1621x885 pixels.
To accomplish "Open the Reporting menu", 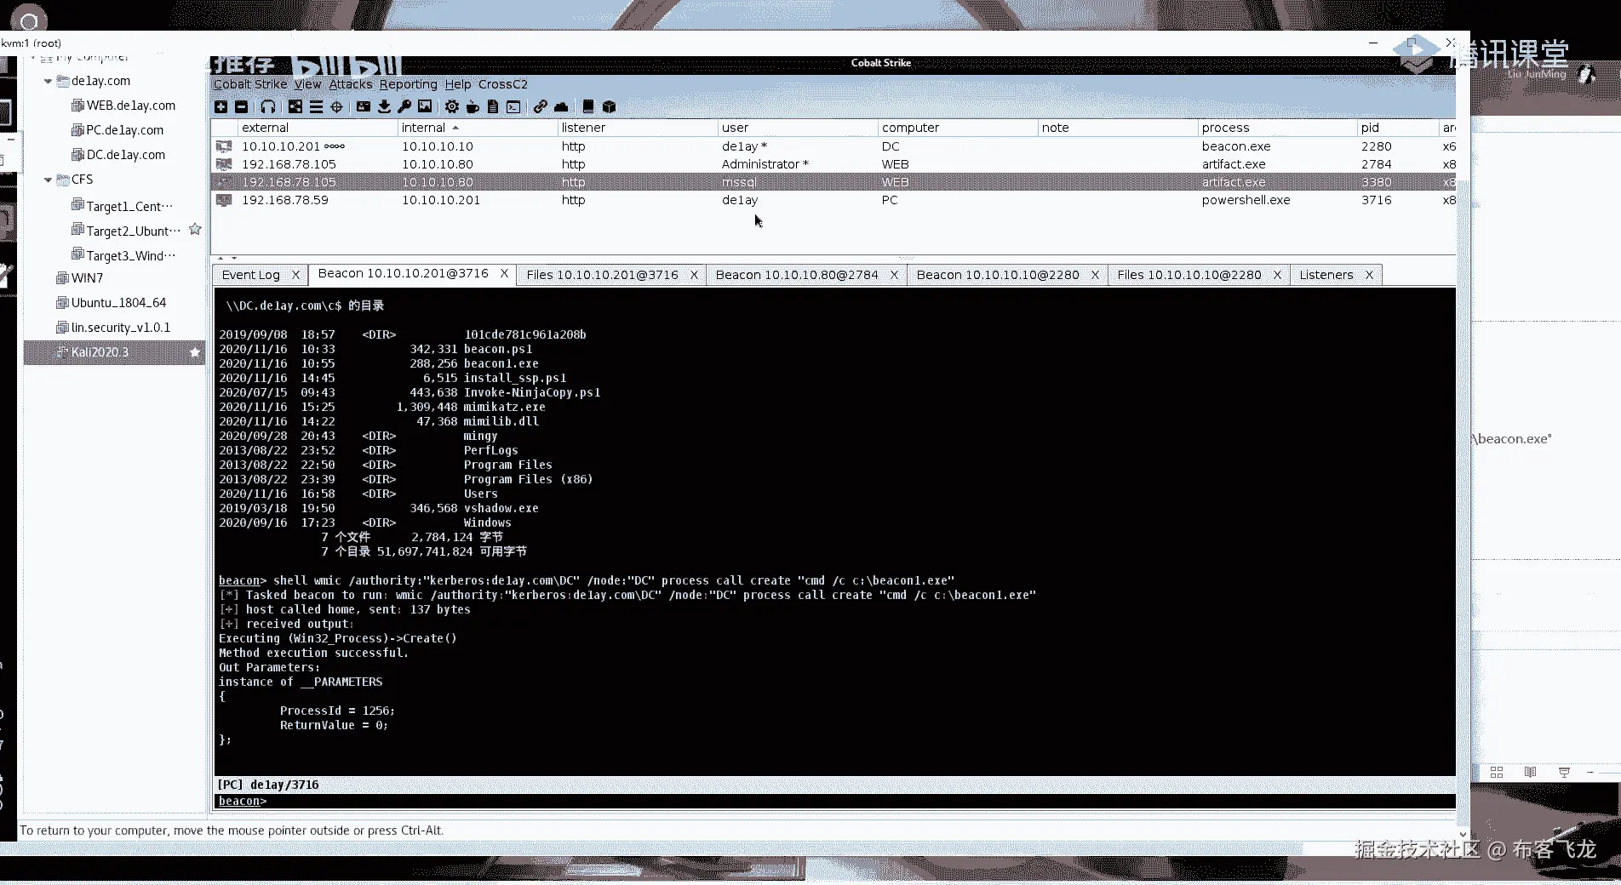I will tap(408, 84).
